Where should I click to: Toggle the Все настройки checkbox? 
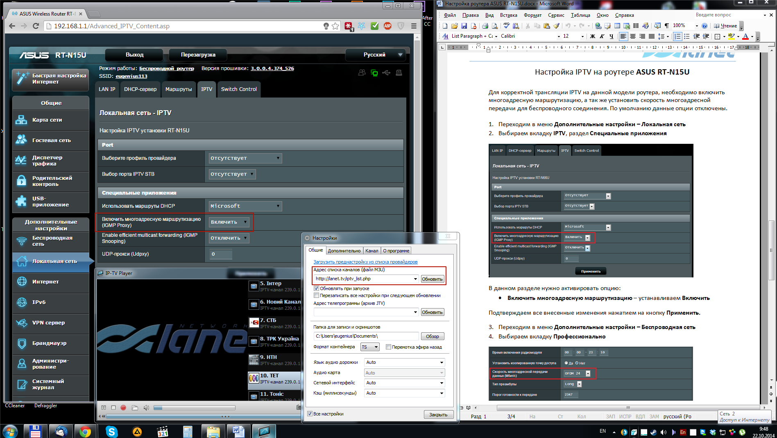click(x=310, y=414)
